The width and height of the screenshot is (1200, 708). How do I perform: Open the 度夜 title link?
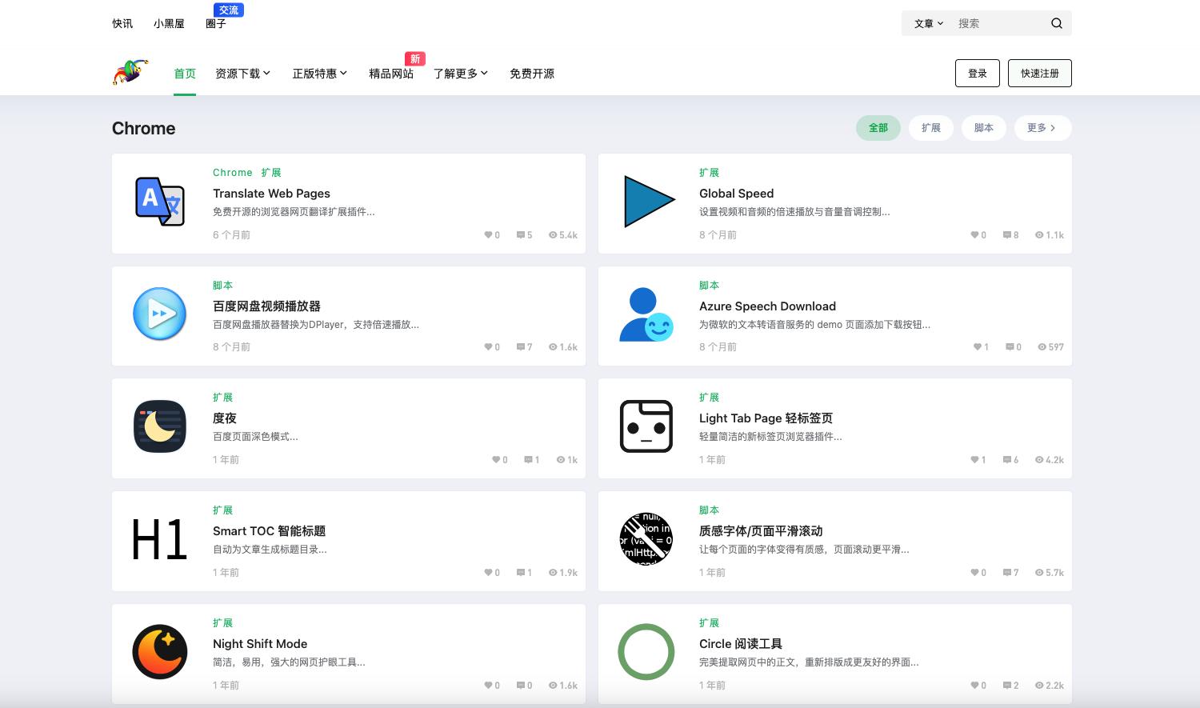[225, 418]
